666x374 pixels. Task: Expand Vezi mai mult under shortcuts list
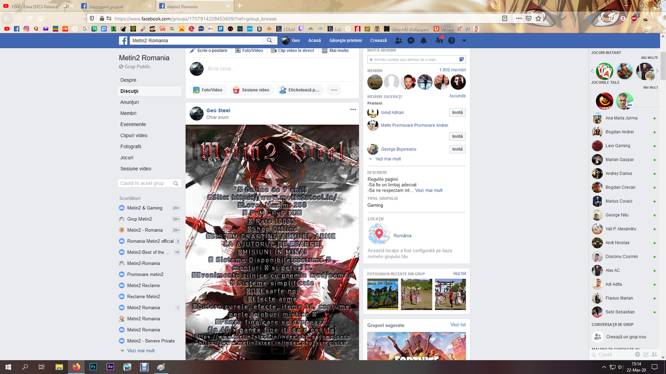click(140, 351)
